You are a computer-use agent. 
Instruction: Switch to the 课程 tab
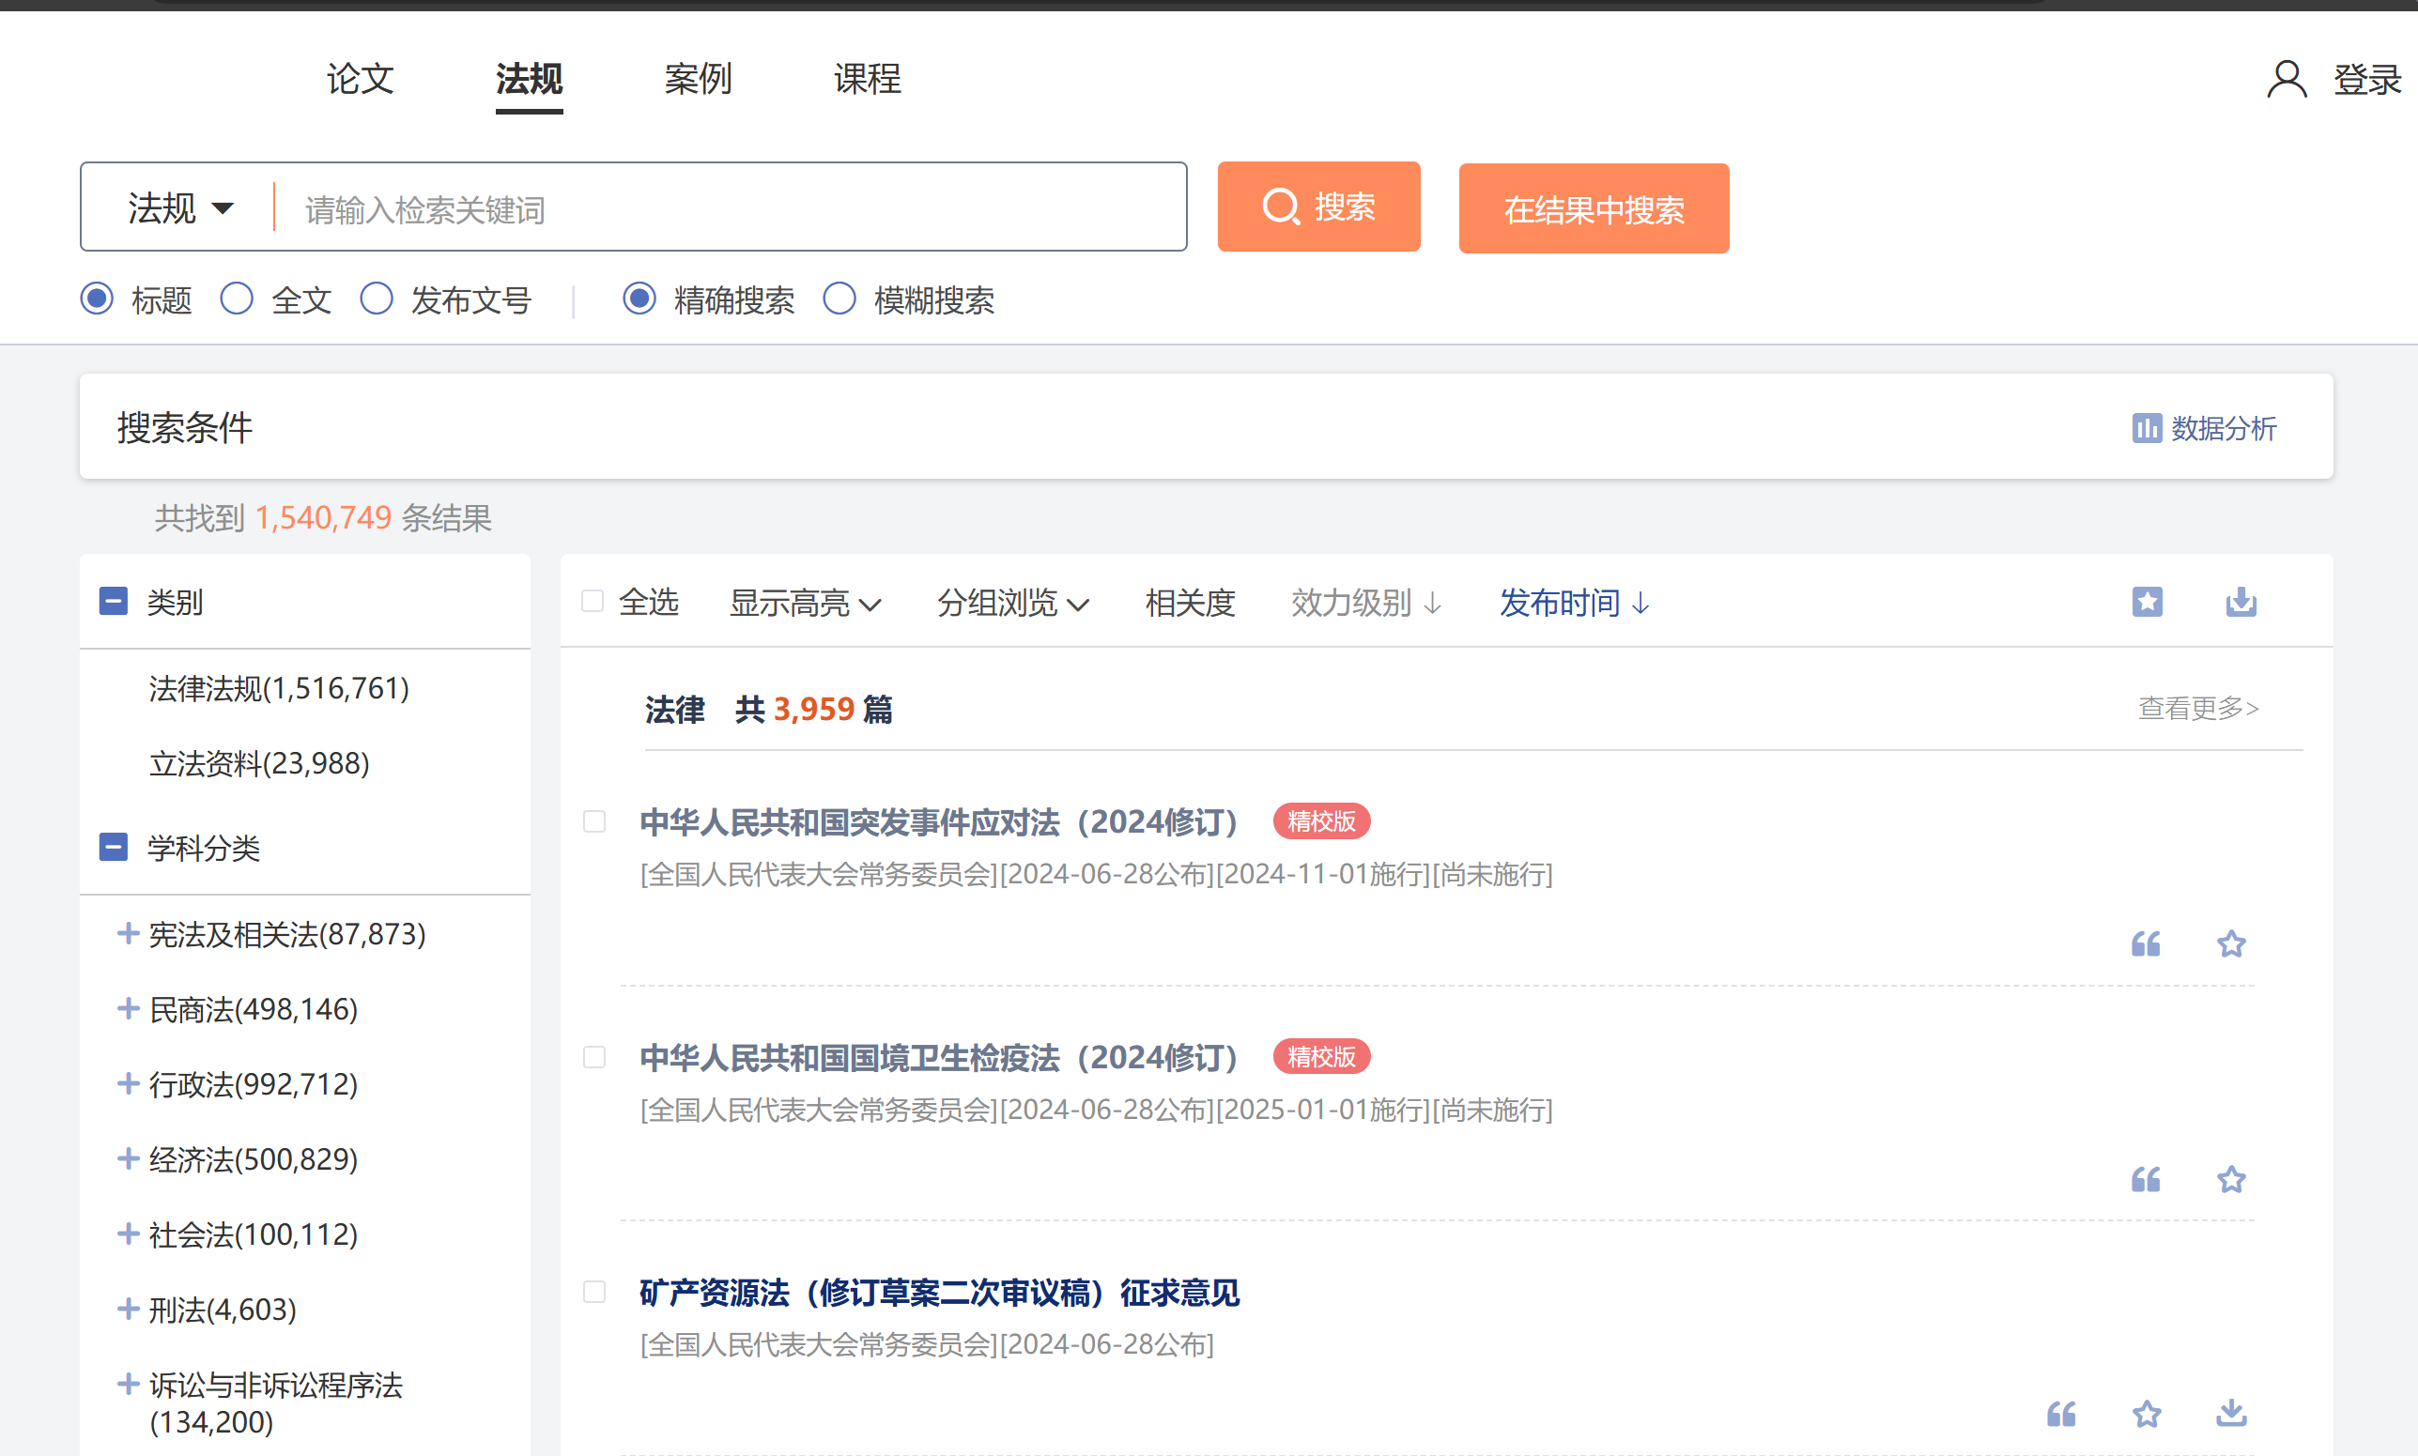pyautogui.click(x=868, y=79)
